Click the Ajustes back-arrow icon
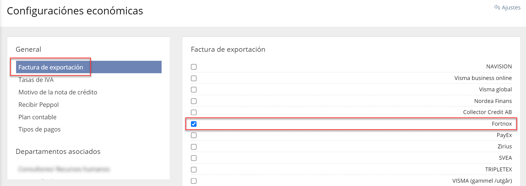Screen dimensions: 526x186 pyautogui.click(x=497, y=7)
